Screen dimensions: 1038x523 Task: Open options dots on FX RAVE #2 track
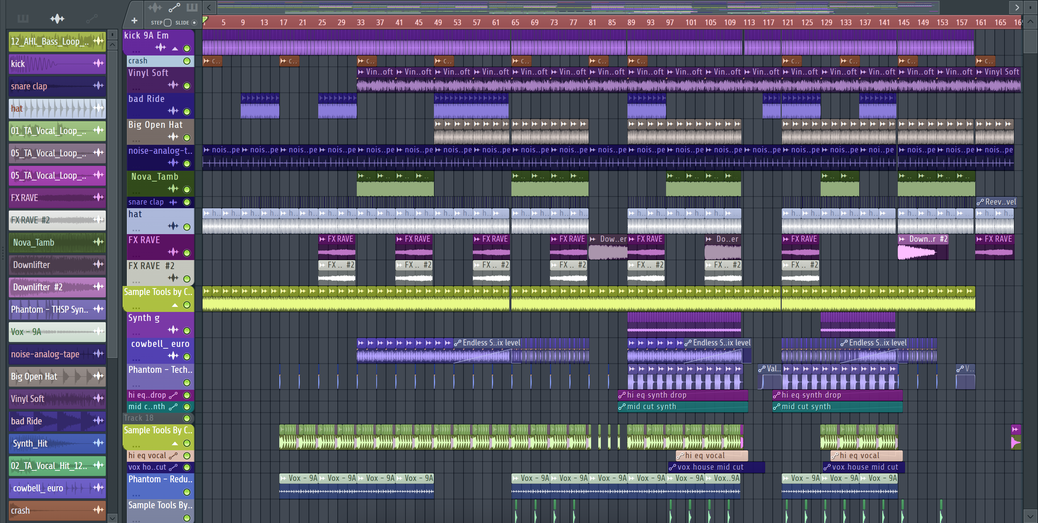coord(136,282)
